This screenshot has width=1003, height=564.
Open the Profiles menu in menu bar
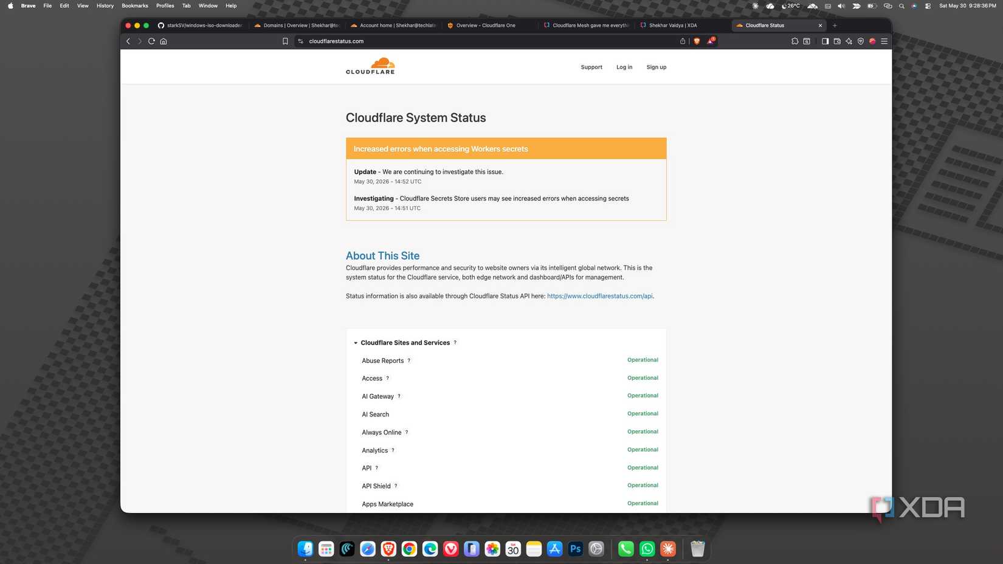pos(165,5)
